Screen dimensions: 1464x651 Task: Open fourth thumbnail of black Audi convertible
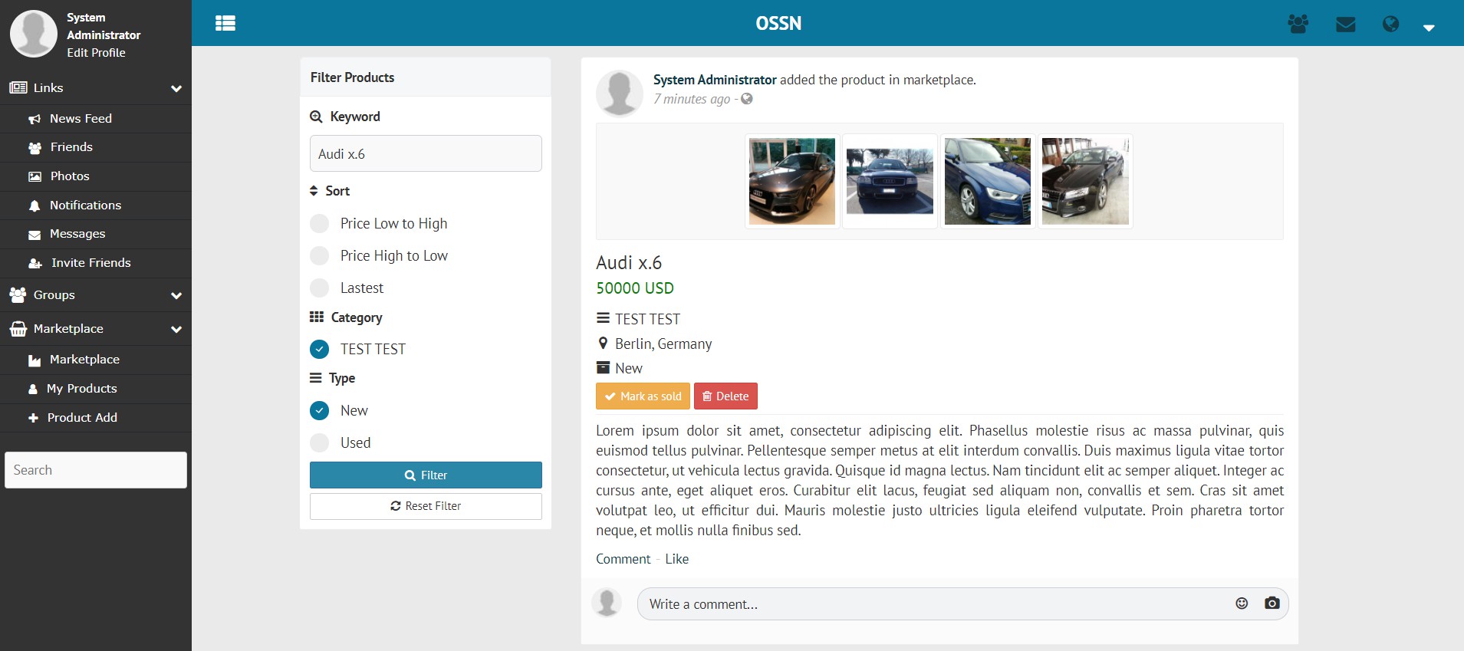[x=1085, y=181]
